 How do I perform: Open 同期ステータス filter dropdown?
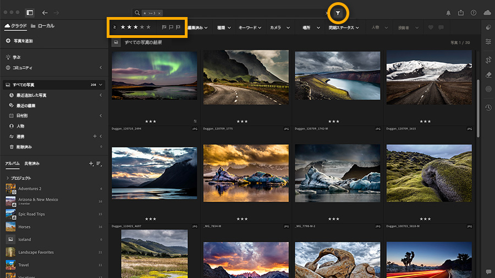coord(343,27)
